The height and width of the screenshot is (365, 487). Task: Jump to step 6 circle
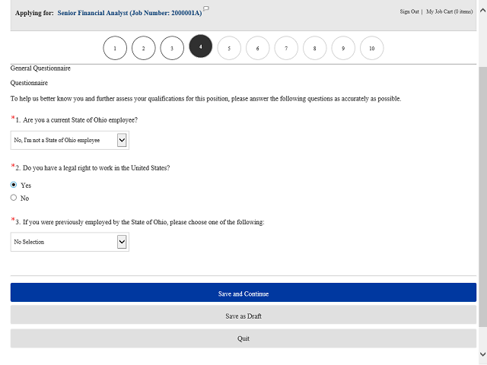(x=258, y=48)
